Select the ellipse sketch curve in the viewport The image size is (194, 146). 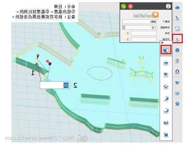click(x=100, y=73)
